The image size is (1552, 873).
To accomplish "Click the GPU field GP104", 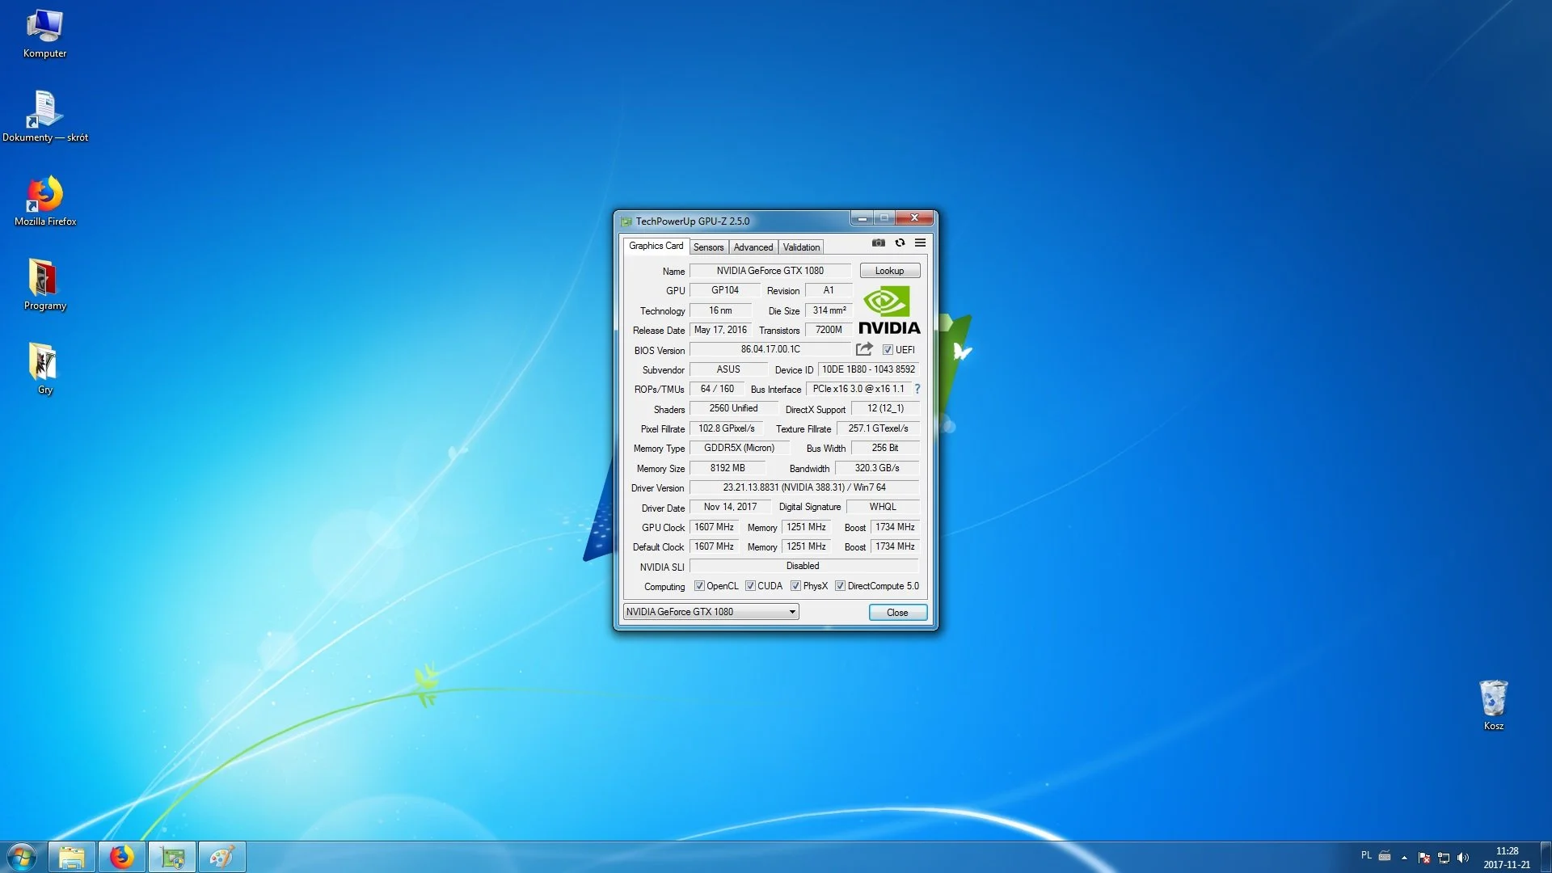I will (724, 290).
